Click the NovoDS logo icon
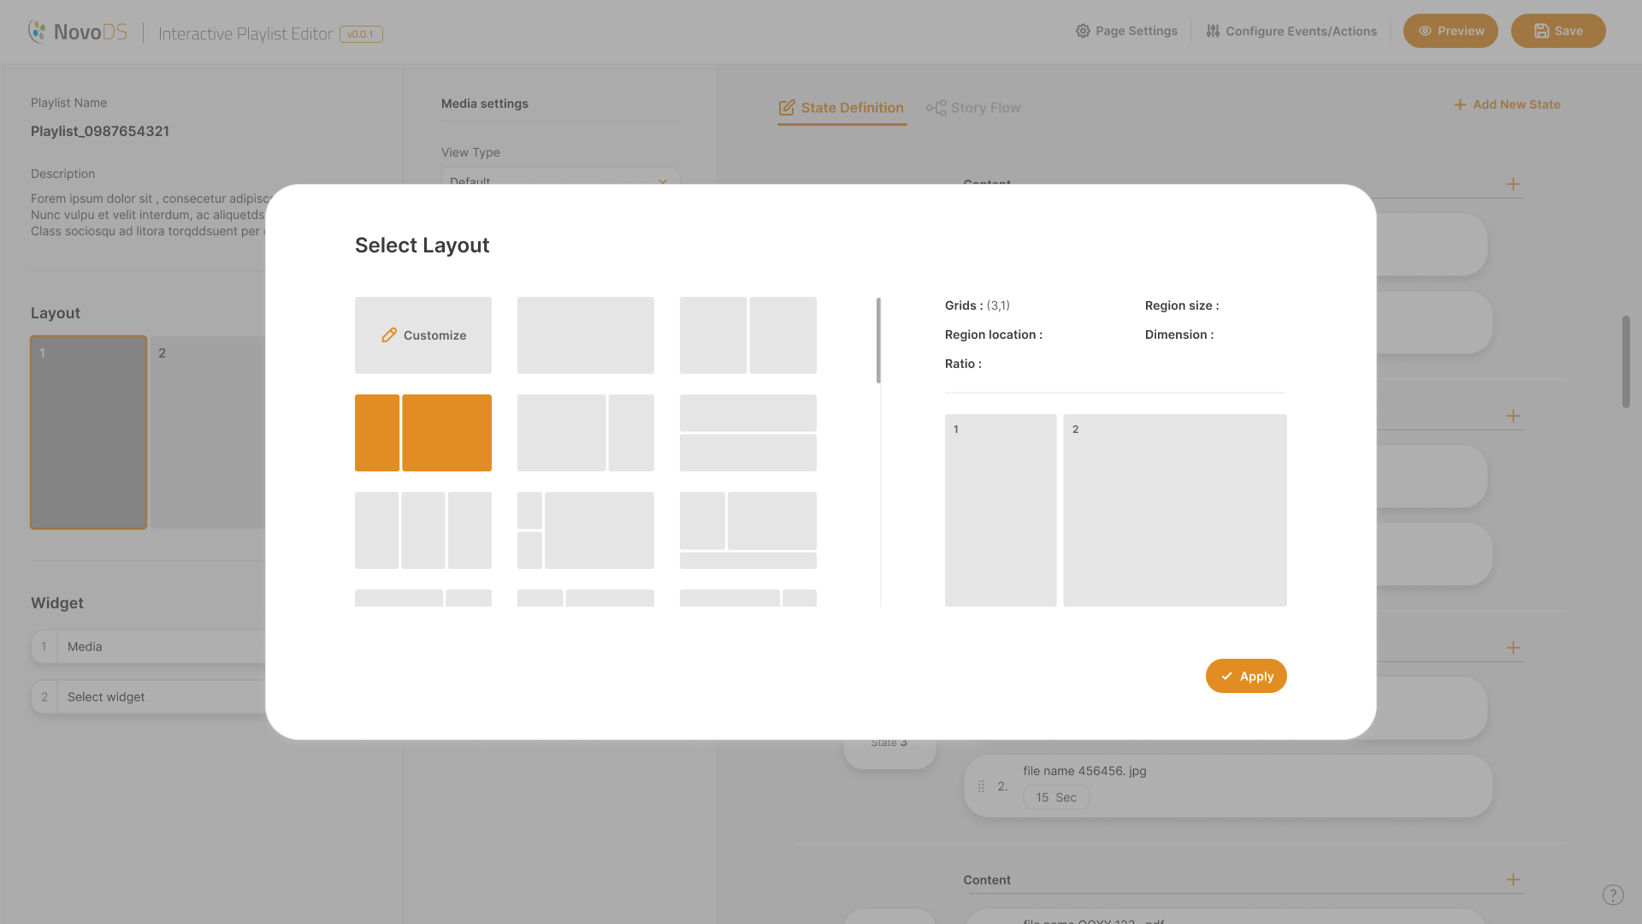Viewport: 1642px width, 924px height. 37,32
